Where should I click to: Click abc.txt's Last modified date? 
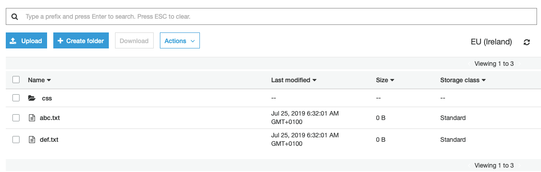tap(305, 118)
